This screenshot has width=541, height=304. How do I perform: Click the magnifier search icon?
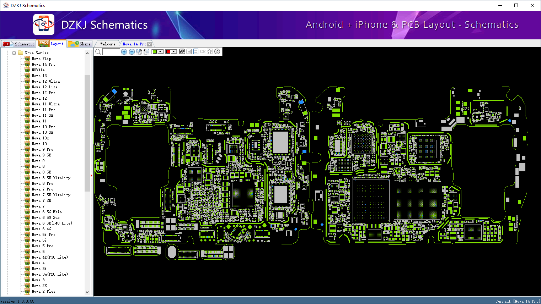[x=98, y=52]
